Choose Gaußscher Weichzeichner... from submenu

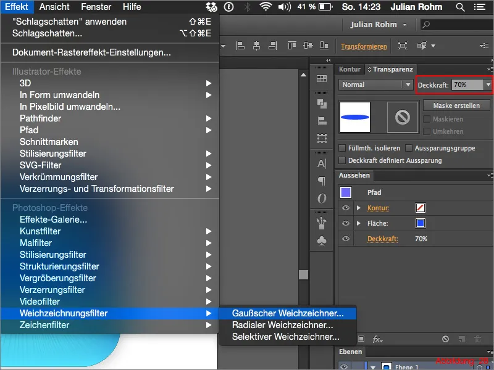pyautogui.click(x=288, y=313)
